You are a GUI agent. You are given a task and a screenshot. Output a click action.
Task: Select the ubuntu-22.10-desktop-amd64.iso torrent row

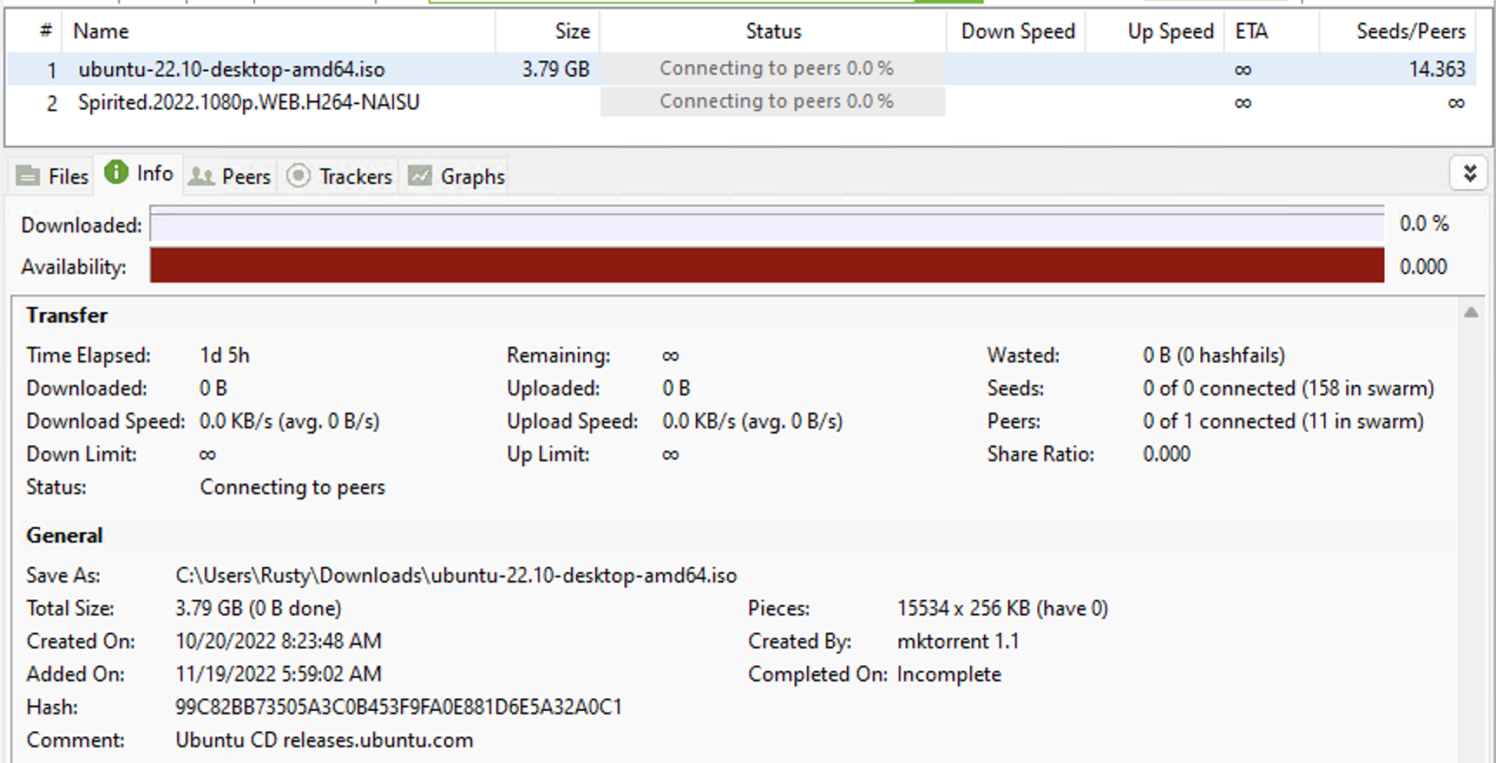(x=742, y=69)
